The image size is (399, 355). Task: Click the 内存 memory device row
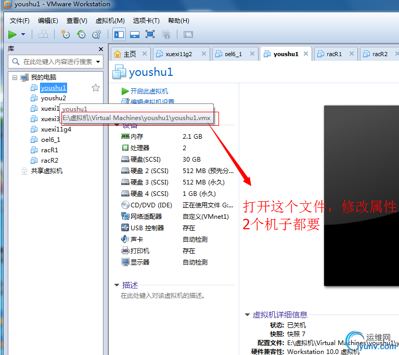tap(177, 137)
